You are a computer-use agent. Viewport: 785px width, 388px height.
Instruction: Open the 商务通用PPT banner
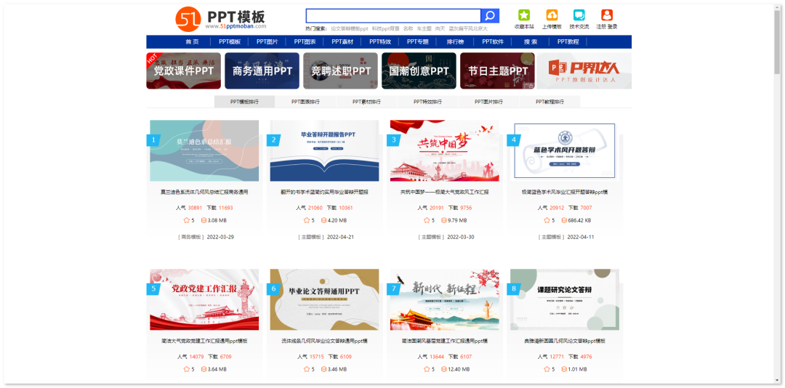click(262, 70)
